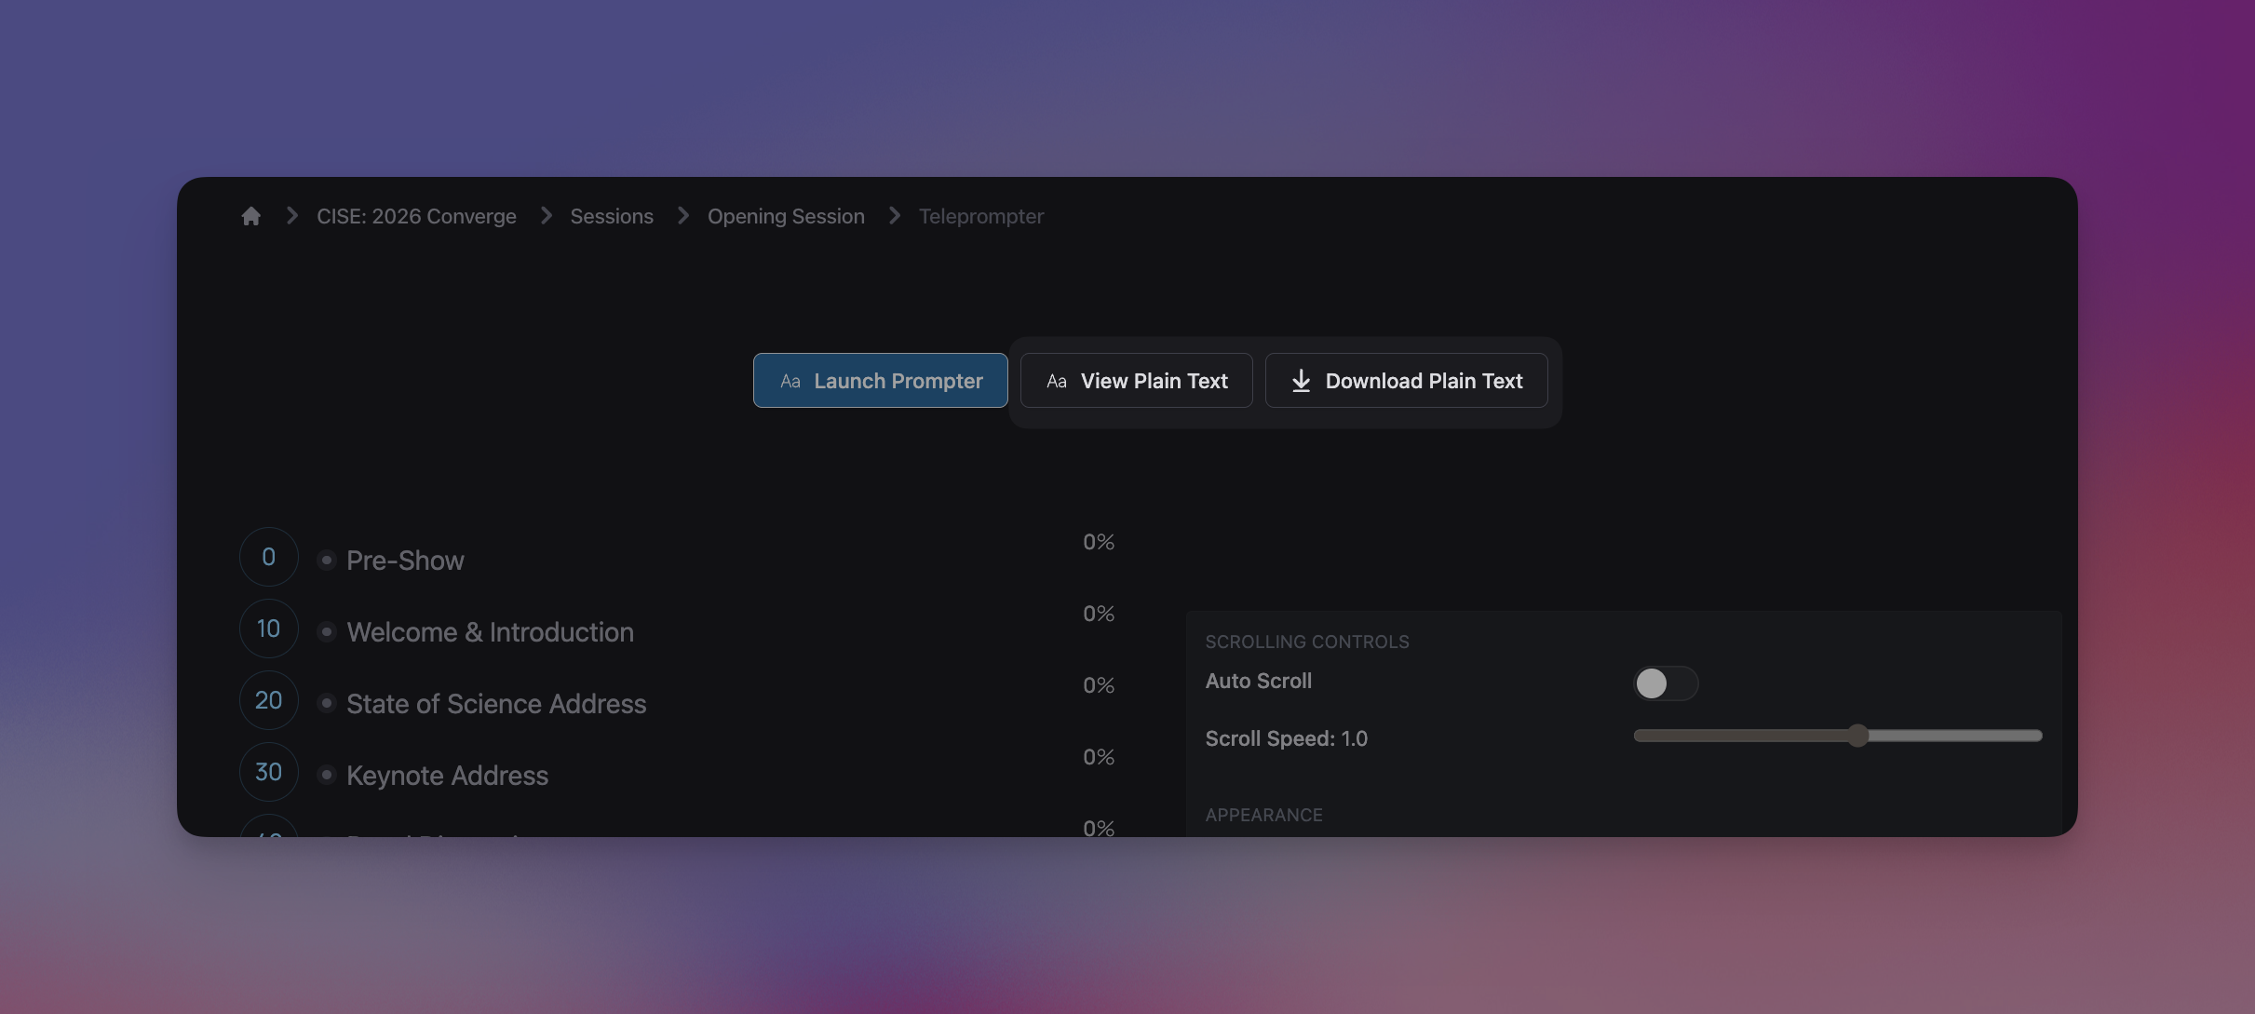
Task: Select the Welcome & Introduction radio dot
Action: [326, 631]
